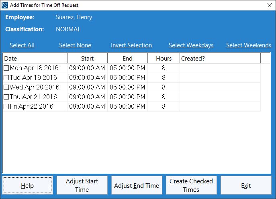The height and width of the screenshot is (199, 276).
Task: Toggle the Fri Apr 22 2016 checkbox
Action: point(6,107)
